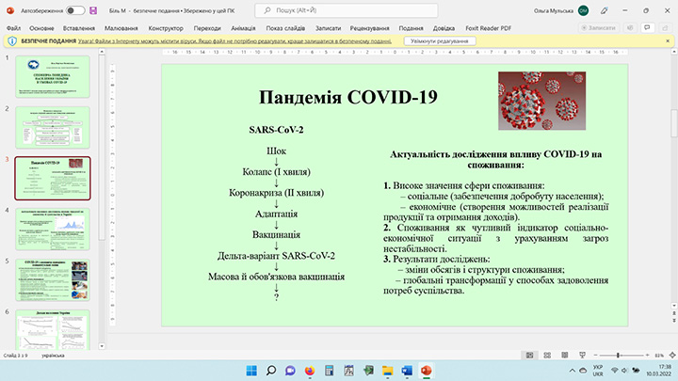Screen dimensions: 678x381
Task: Open File Explorer from the taskbar
Action: pos(387,371)
